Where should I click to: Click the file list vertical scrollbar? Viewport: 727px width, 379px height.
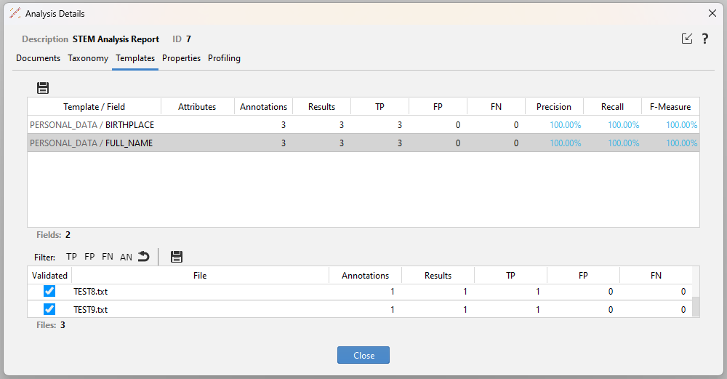click(696, 306)
